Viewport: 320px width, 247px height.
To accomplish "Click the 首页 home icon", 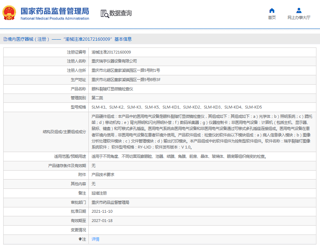I will pos(272,10).
